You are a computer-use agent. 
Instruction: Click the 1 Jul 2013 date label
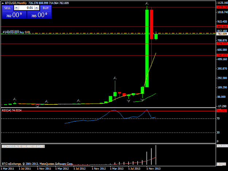point(134,168)
